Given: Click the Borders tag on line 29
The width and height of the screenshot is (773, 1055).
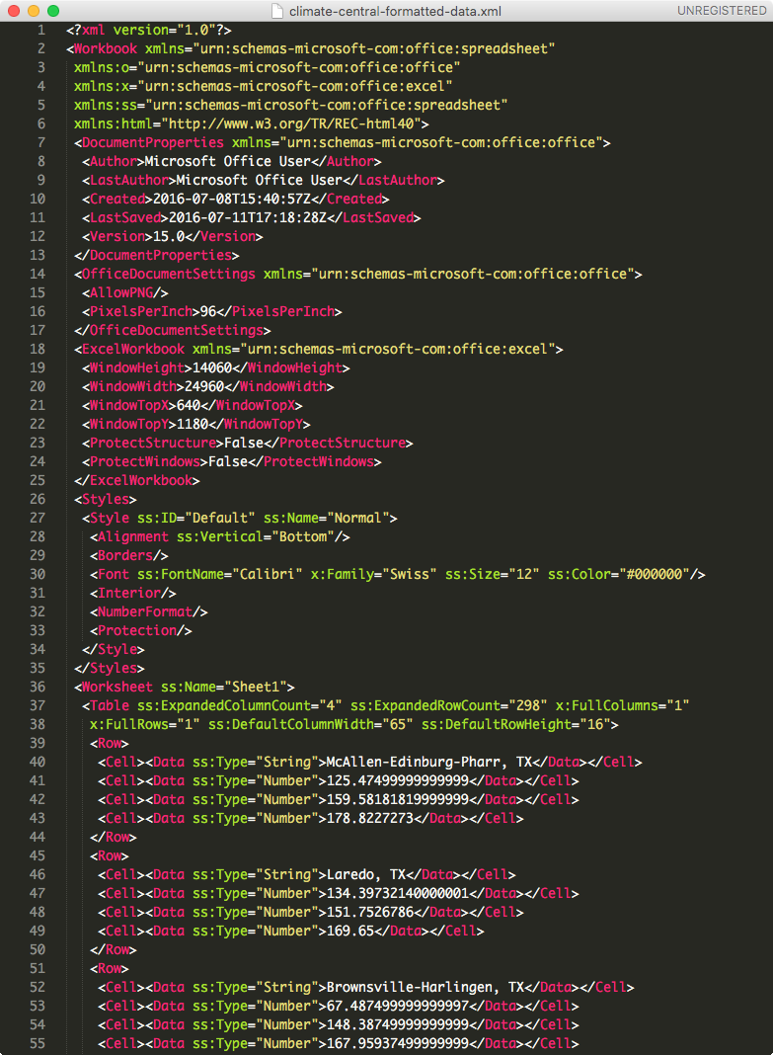Looking at the screenshot, I should 129,556.
